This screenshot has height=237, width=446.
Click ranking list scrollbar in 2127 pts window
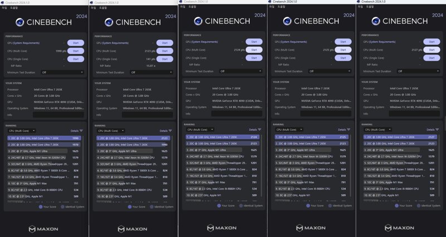(439, 166)
